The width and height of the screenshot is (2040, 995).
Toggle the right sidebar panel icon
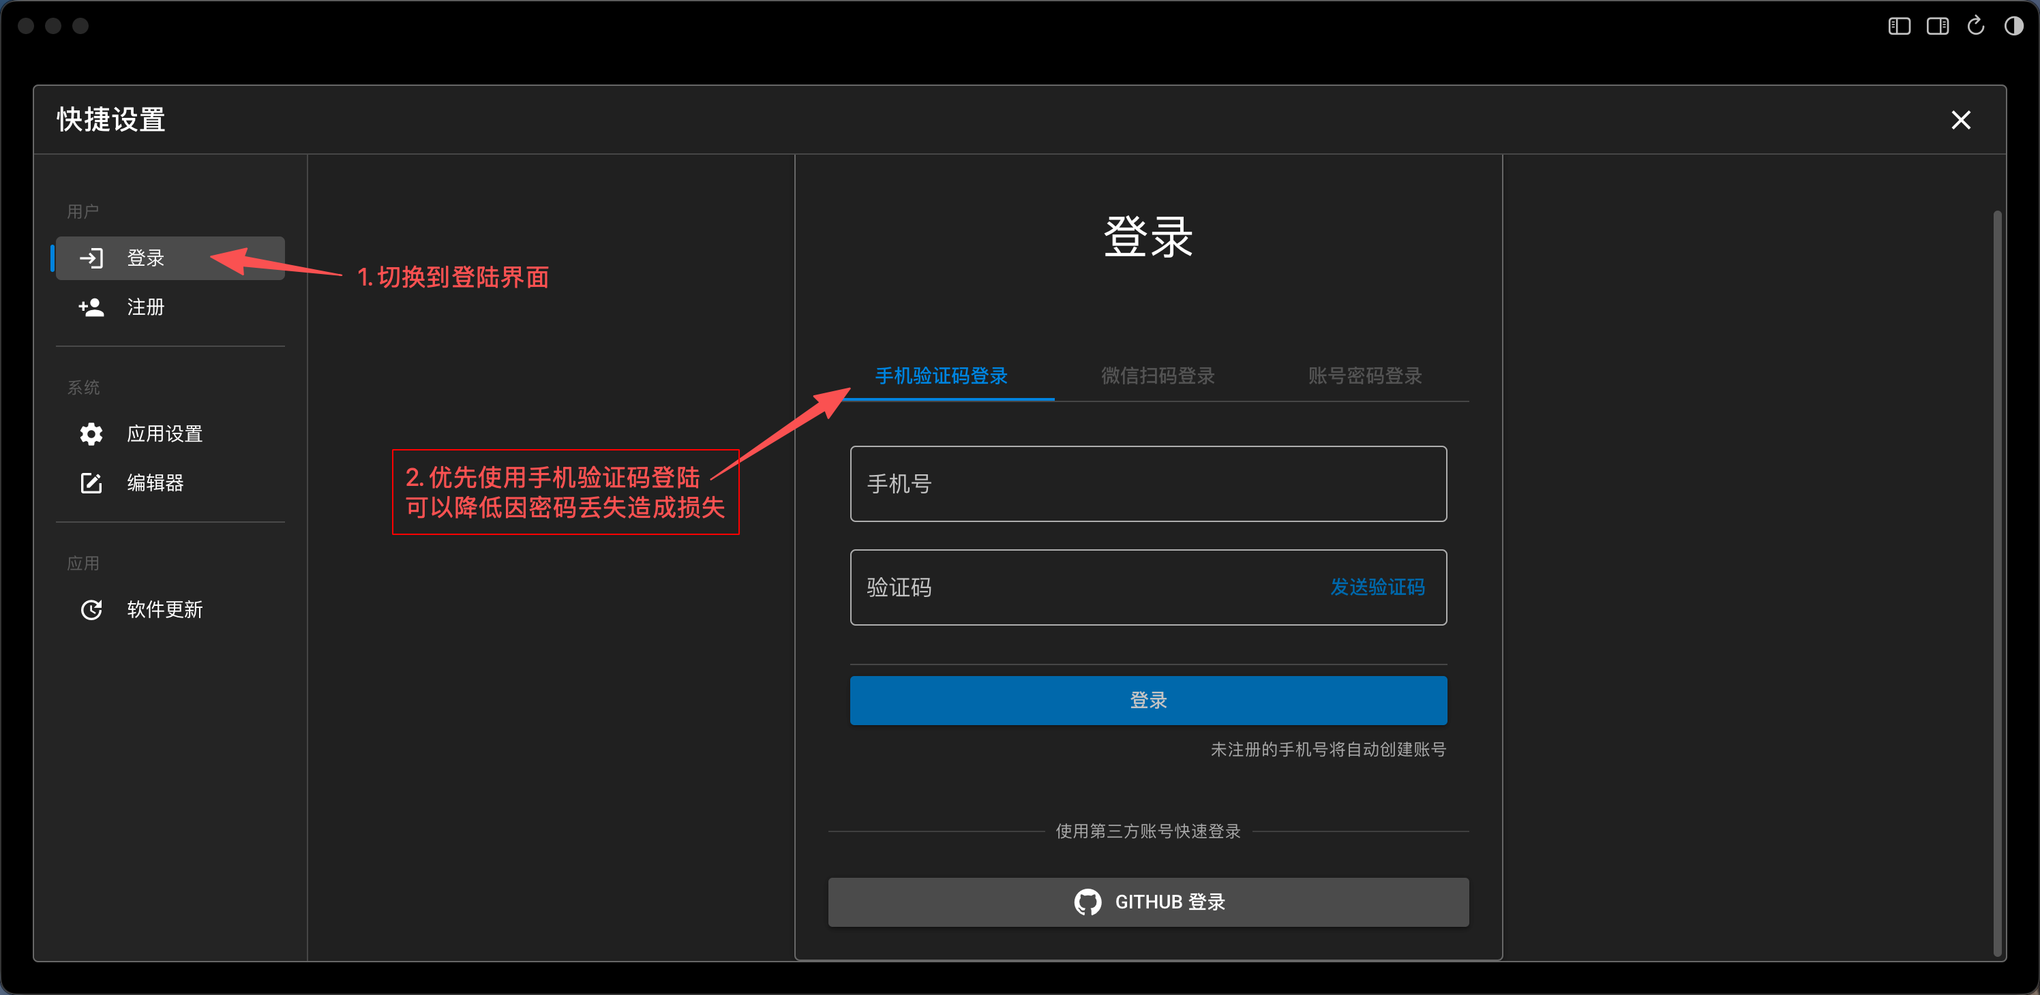click(x=1937, y=25)
